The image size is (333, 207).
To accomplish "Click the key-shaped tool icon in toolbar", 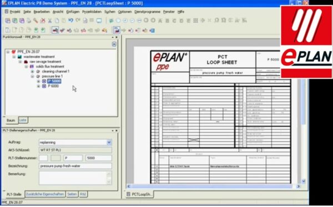I will click(36, 21).
